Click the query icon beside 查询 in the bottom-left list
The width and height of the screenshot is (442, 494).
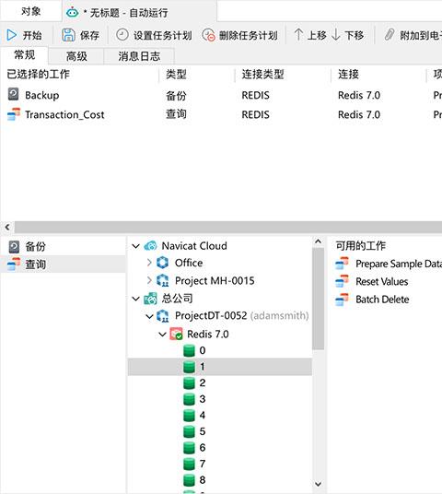point(14,264)
